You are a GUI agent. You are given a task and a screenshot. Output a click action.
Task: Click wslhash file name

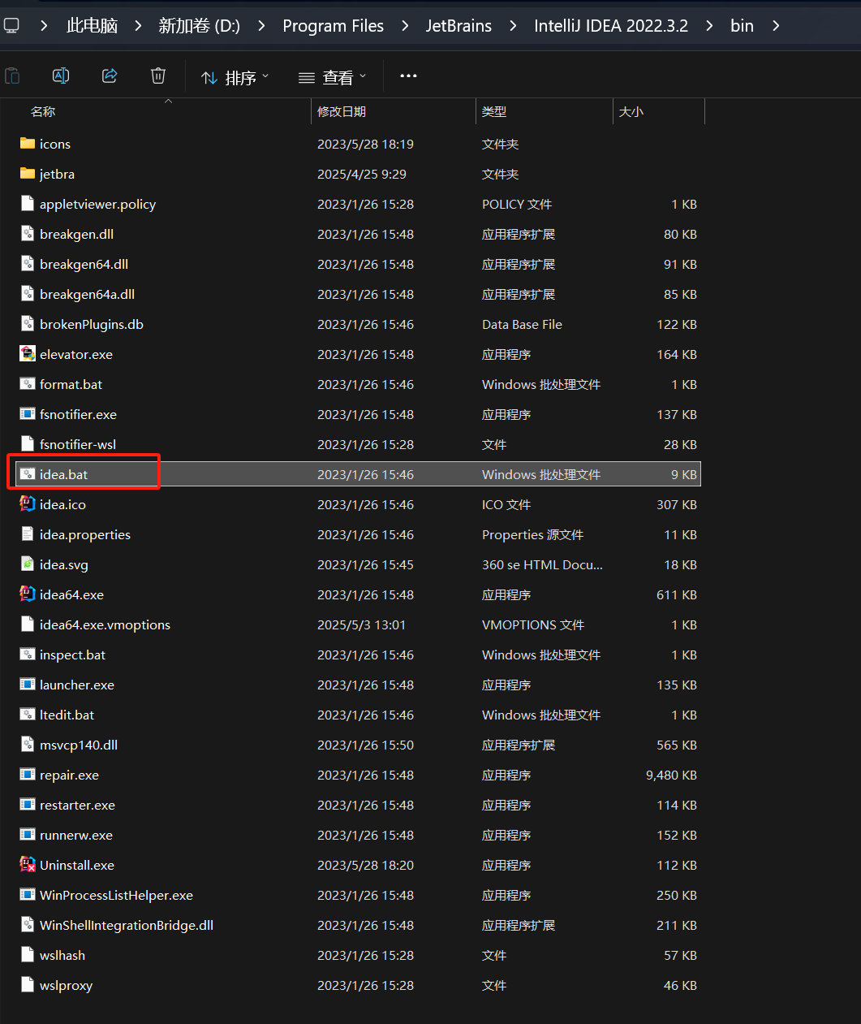(62, 955)
